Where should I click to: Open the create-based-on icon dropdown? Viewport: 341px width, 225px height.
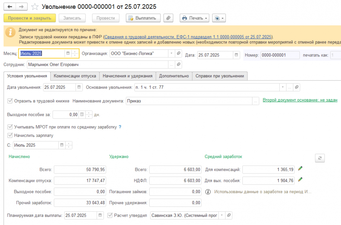click(x=219, y=18)
